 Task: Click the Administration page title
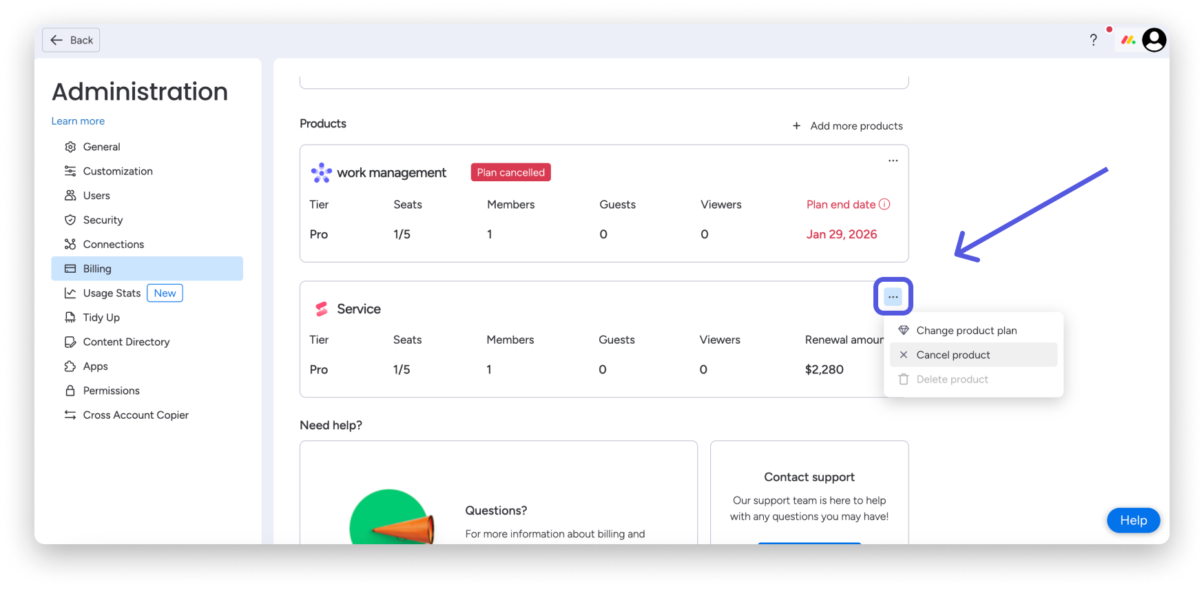click(140, 92)
